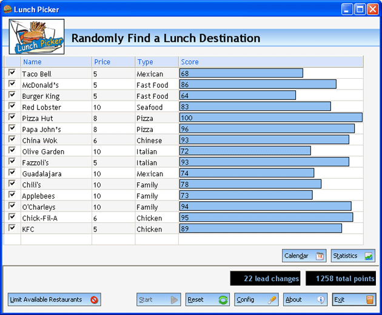The width and height of the screenshot is (382, 315).
Task: Select the KFC name cell
Action: (56, 229)
